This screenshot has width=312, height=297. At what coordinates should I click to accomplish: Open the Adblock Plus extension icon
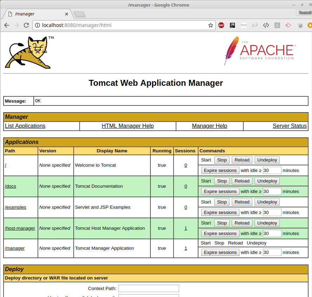[x=221, y=25]
